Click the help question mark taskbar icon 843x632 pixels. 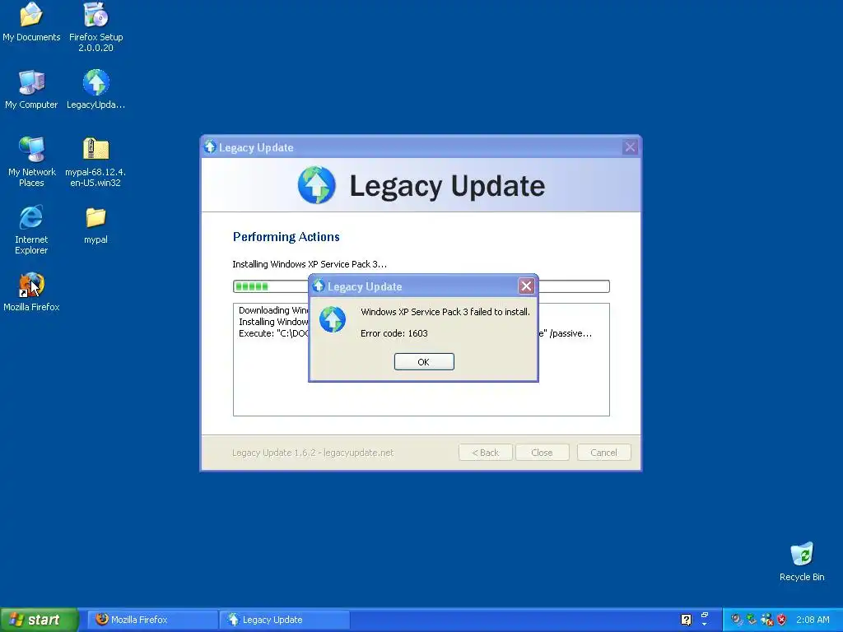686,620
